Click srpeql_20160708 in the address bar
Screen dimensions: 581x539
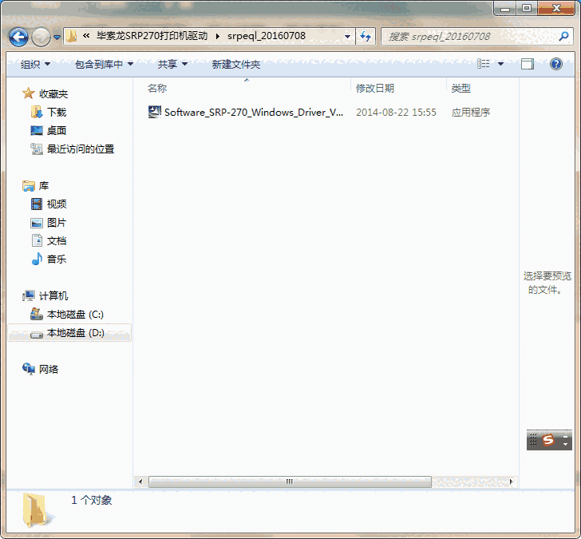pos(267,36)
